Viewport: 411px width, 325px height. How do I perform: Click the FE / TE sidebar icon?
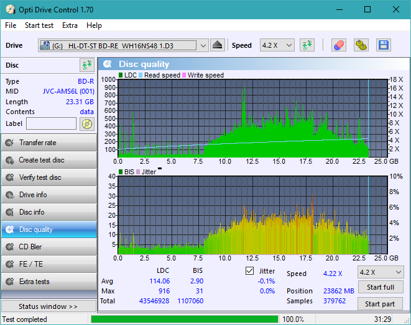(x=10, y=264)
